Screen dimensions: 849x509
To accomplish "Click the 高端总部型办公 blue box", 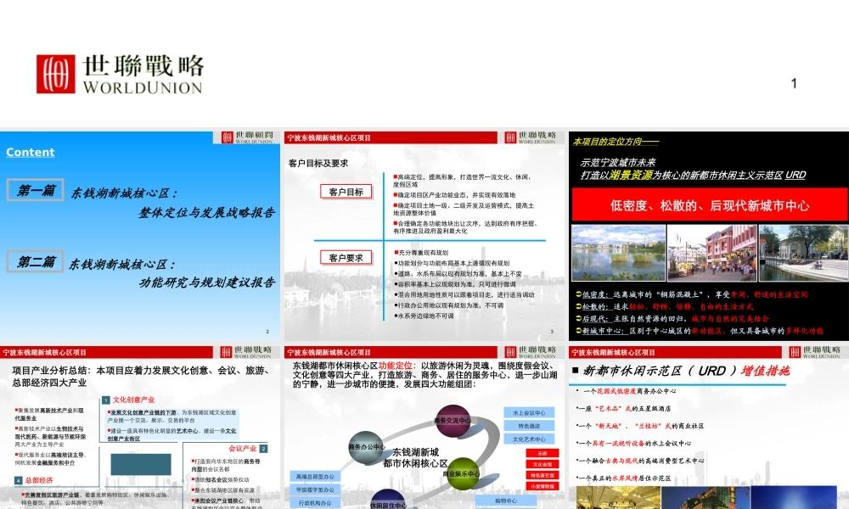I will pyautogui.click(x=315, y=477).
